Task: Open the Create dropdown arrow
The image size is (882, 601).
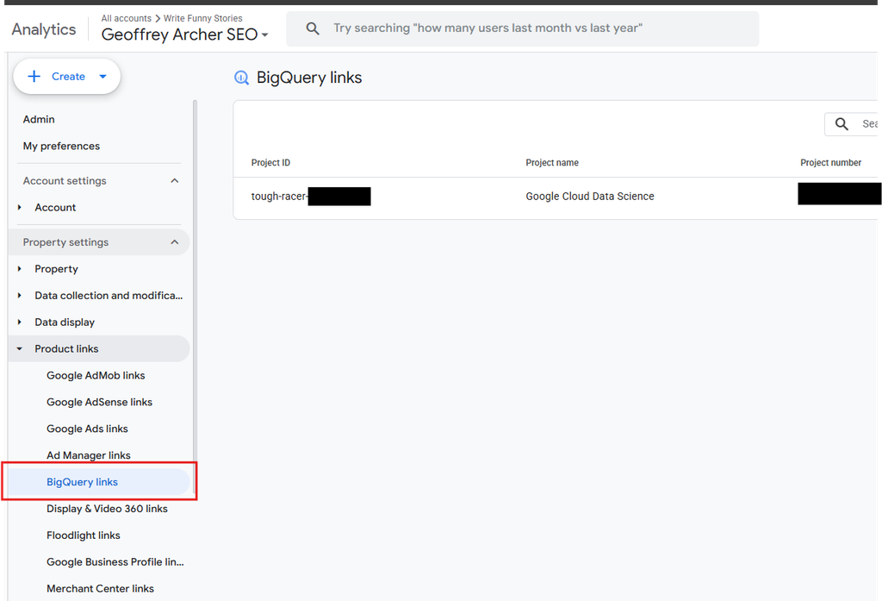Action: tap(103, 77)
